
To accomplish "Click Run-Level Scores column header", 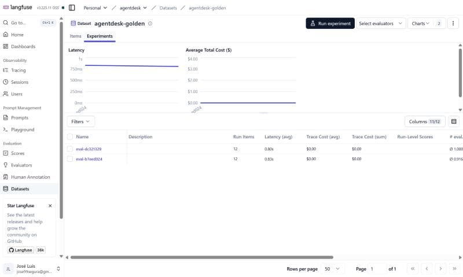I will point(415,136).
